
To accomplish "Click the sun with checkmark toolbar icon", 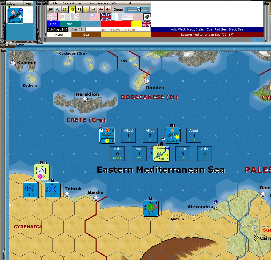I will (x=86, y=9).
